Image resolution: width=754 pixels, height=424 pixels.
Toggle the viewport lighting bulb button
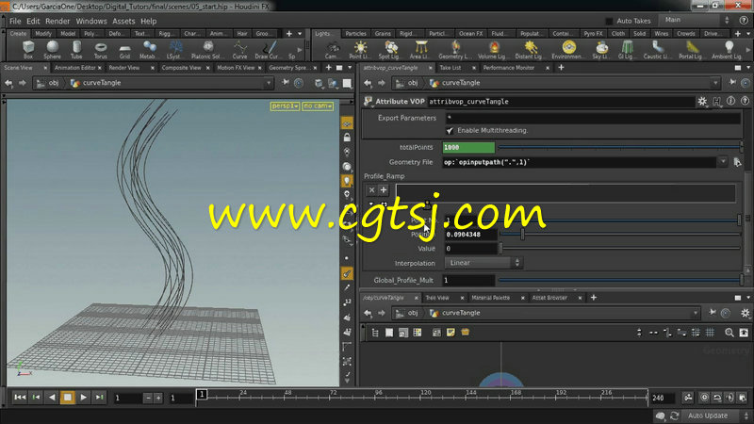tap(347, 181)
